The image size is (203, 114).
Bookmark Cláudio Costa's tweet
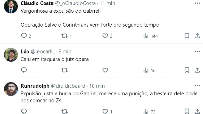coord(187,36)
